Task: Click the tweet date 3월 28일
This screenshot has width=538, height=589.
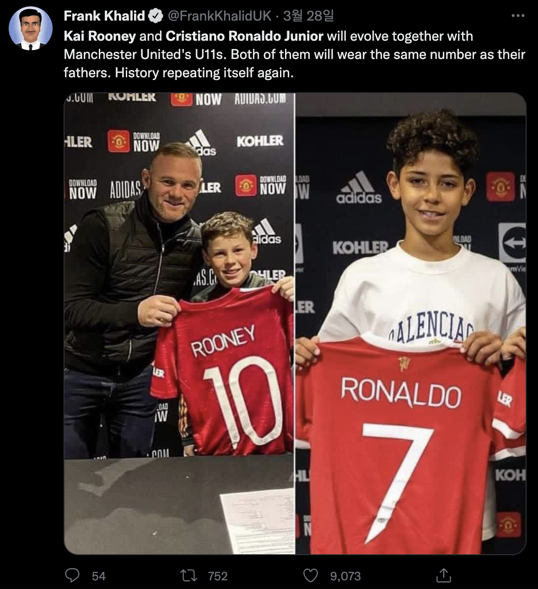Action: (308, 16)
